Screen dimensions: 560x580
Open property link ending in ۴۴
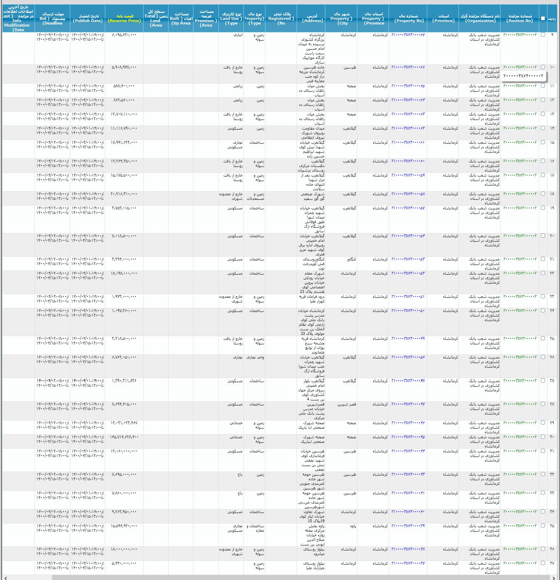click(x=408, y=451)
